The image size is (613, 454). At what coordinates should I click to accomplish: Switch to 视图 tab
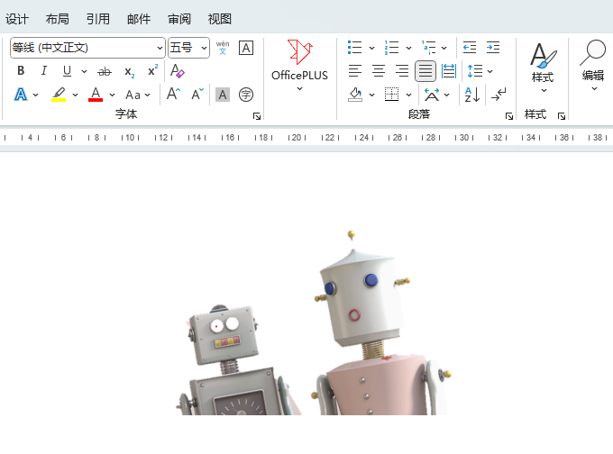(220, 19)
